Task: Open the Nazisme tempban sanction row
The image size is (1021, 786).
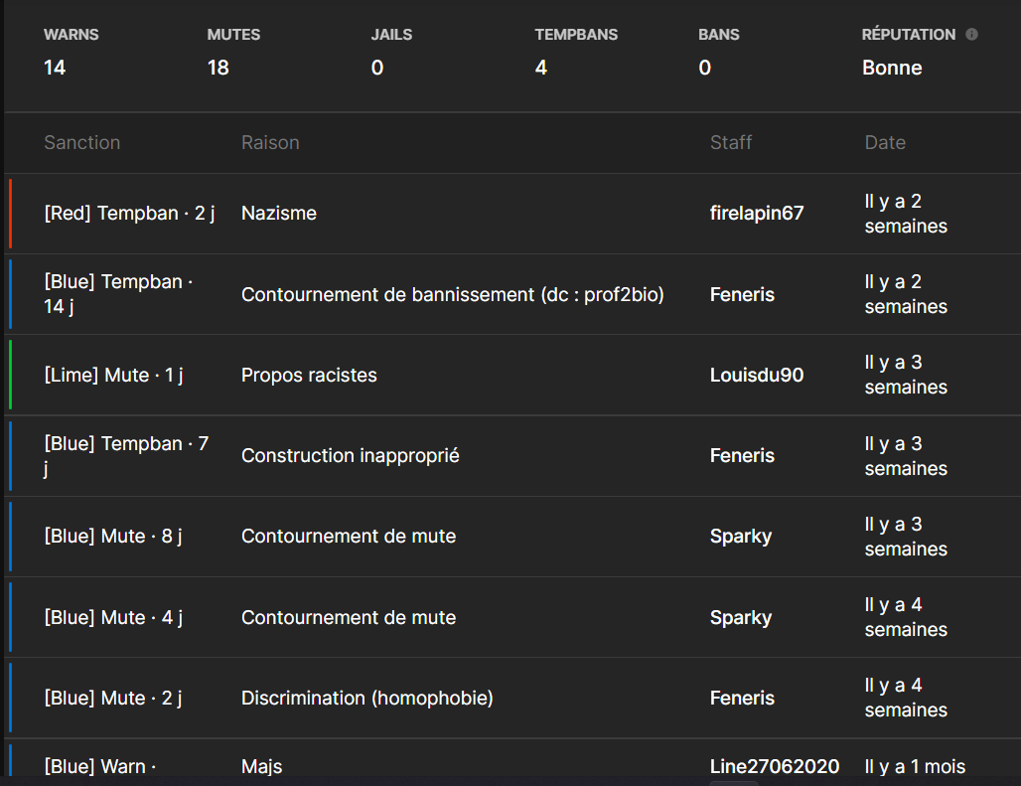Action: click(x=129, y=214)
